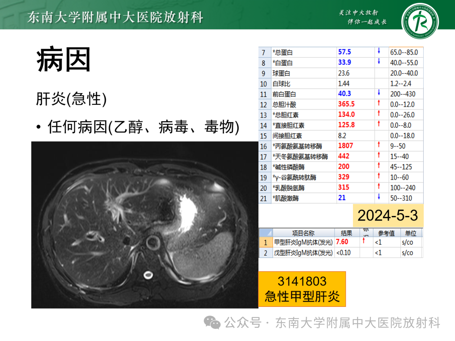This screenshot has width=455, height=341.
Task: Click the select-all corner triangle of lower table
Action: pos(266,233)
